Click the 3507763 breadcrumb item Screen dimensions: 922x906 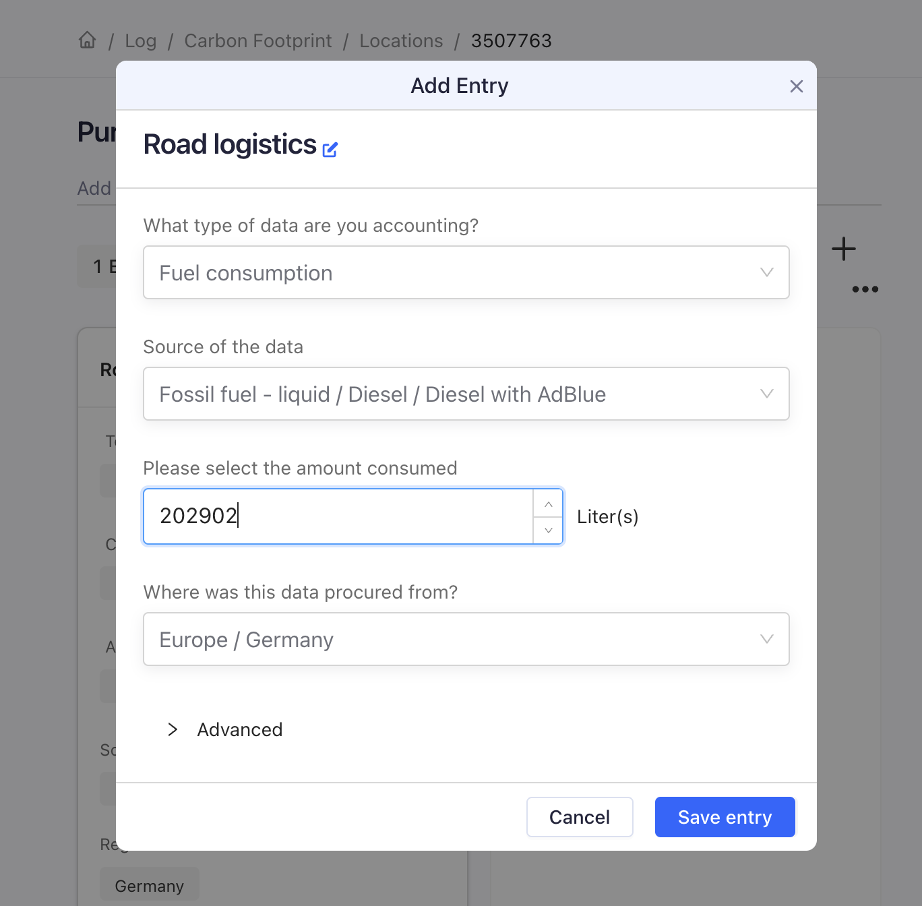click(512, 41)
